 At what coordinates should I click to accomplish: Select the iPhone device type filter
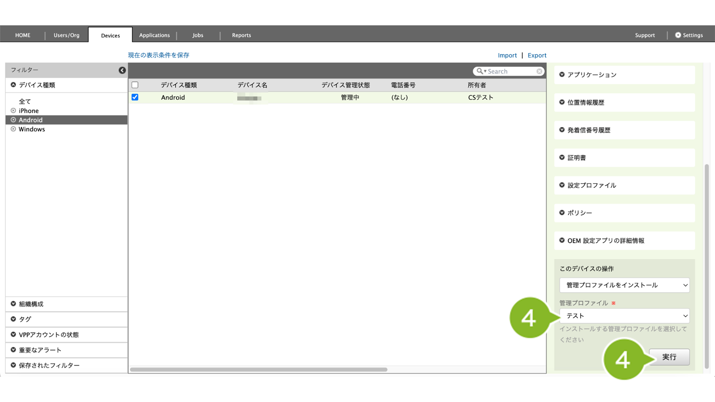click(29, 111)
